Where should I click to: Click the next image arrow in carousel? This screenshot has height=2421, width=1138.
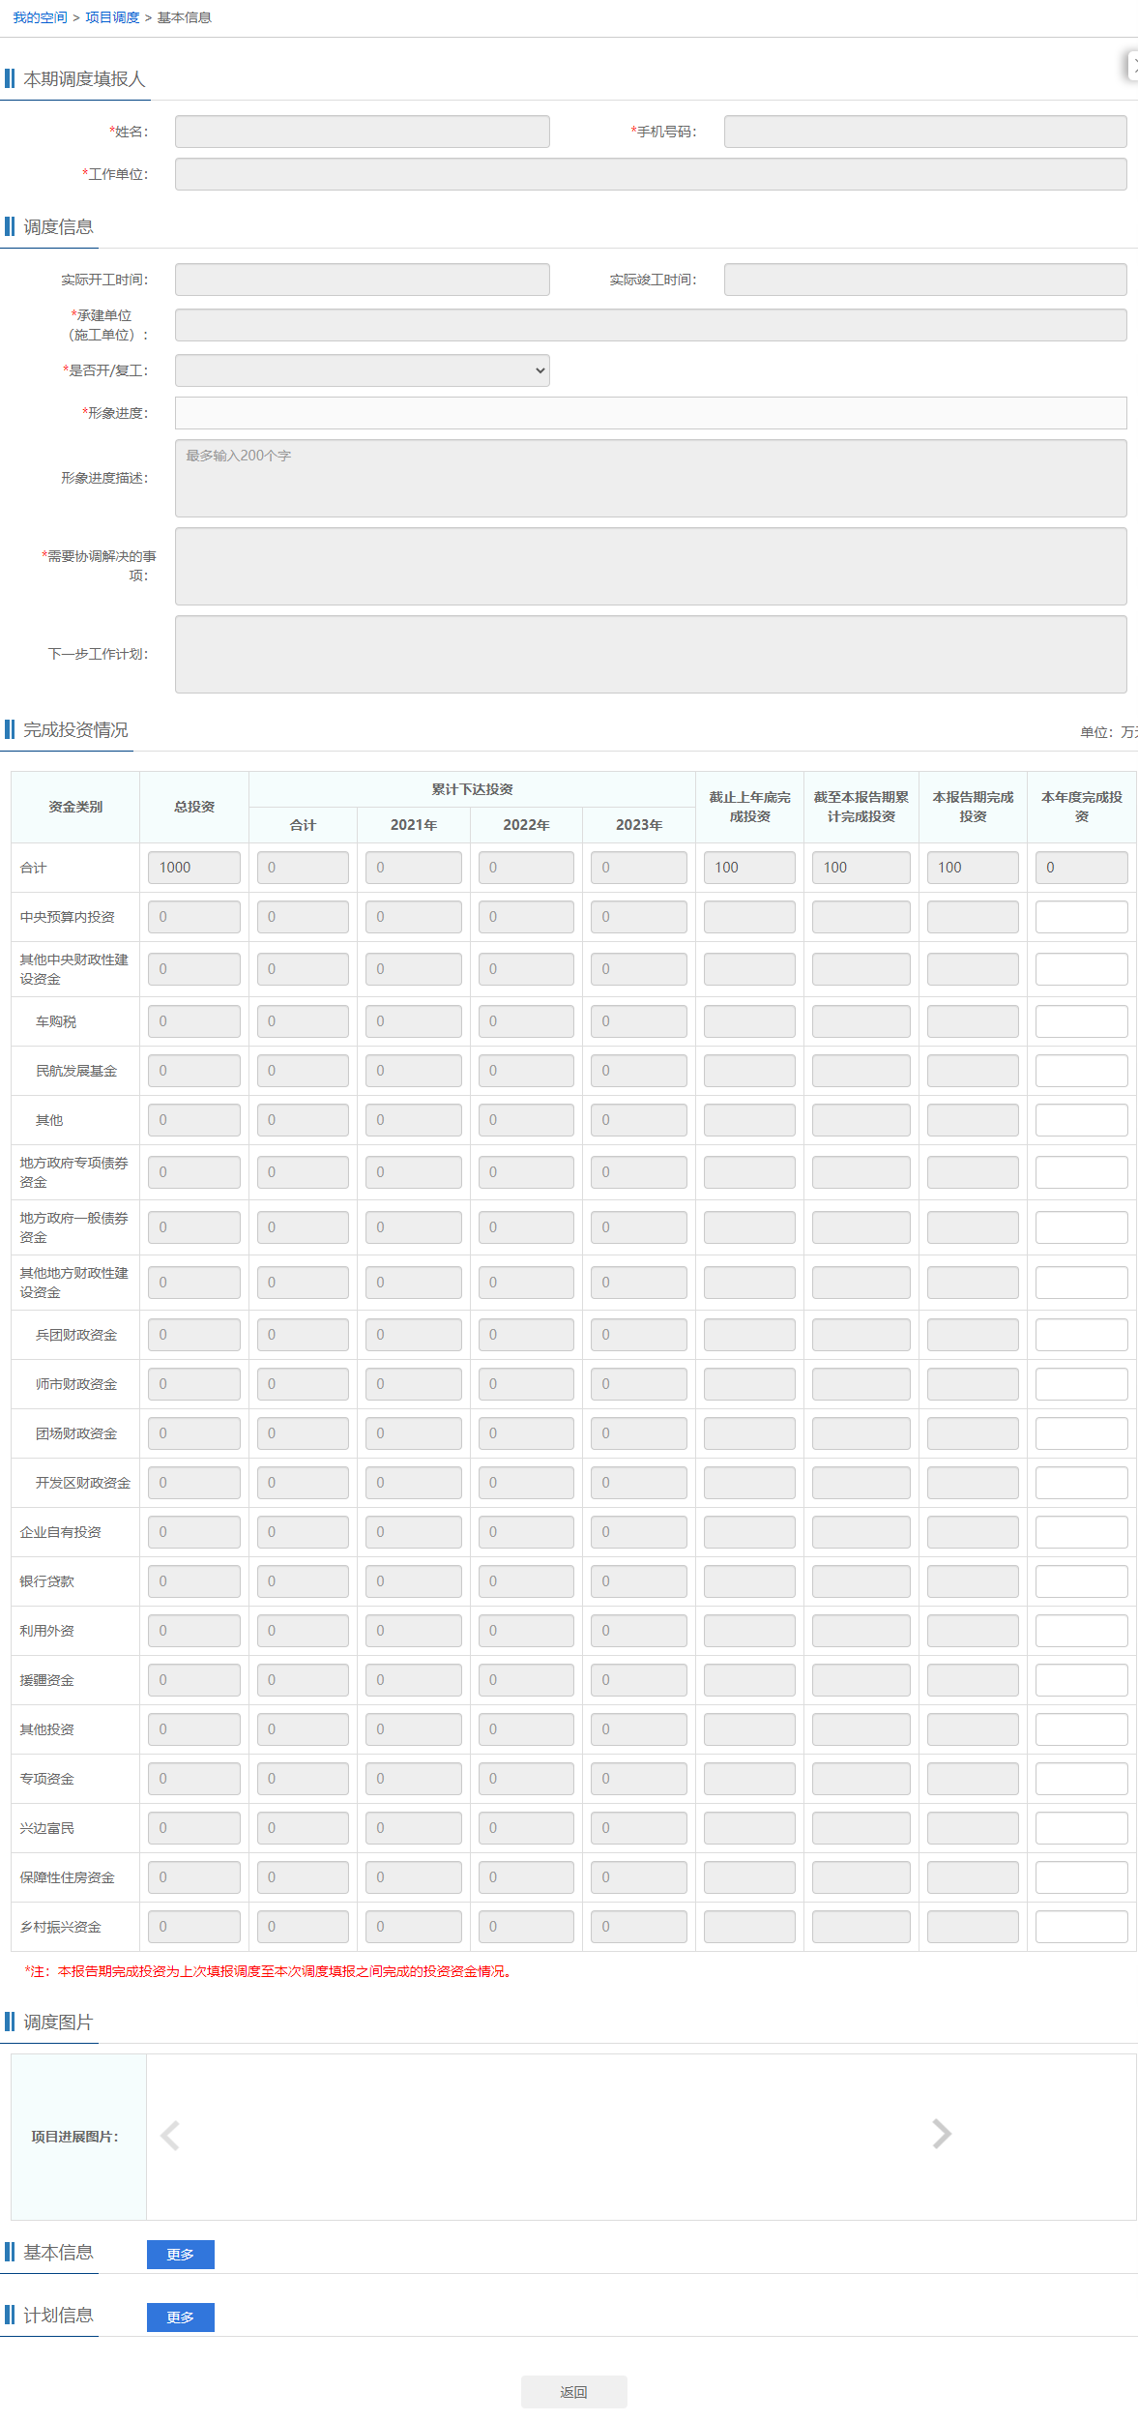(x=941, y=2134)
